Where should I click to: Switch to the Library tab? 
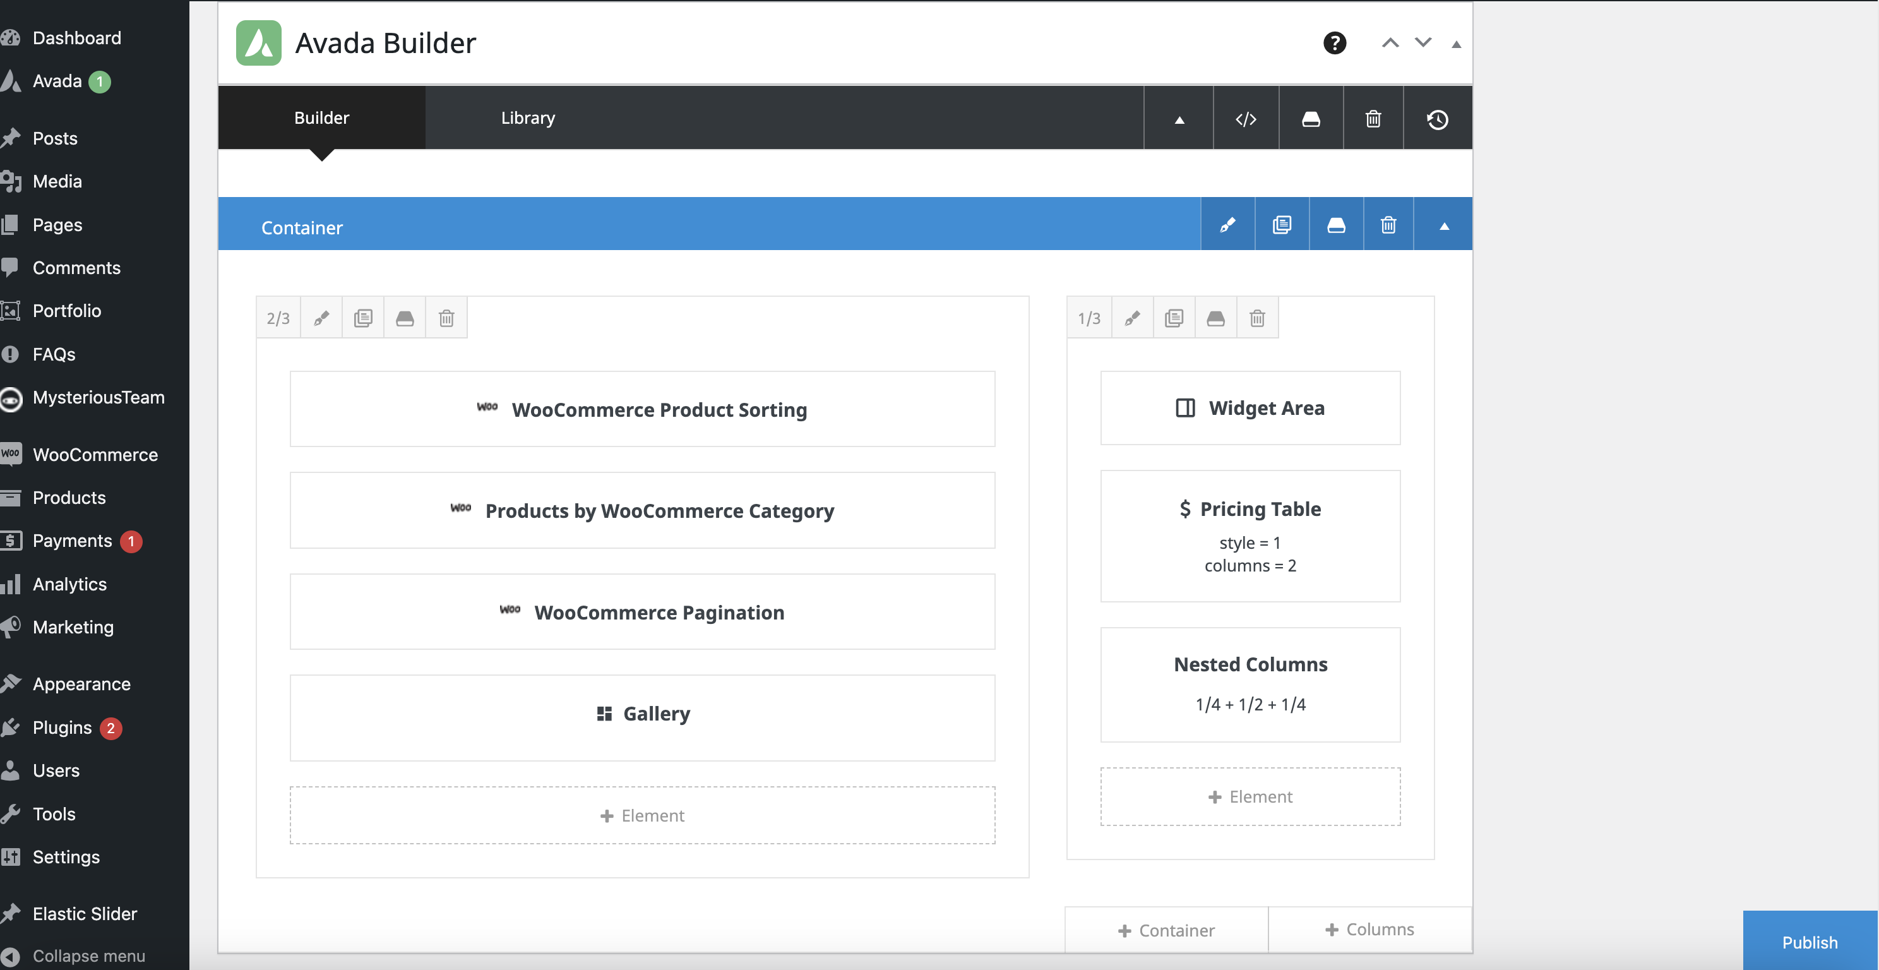(x=527, y=118)
